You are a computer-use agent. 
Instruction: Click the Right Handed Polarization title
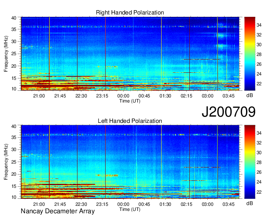(x=130, y=13)
